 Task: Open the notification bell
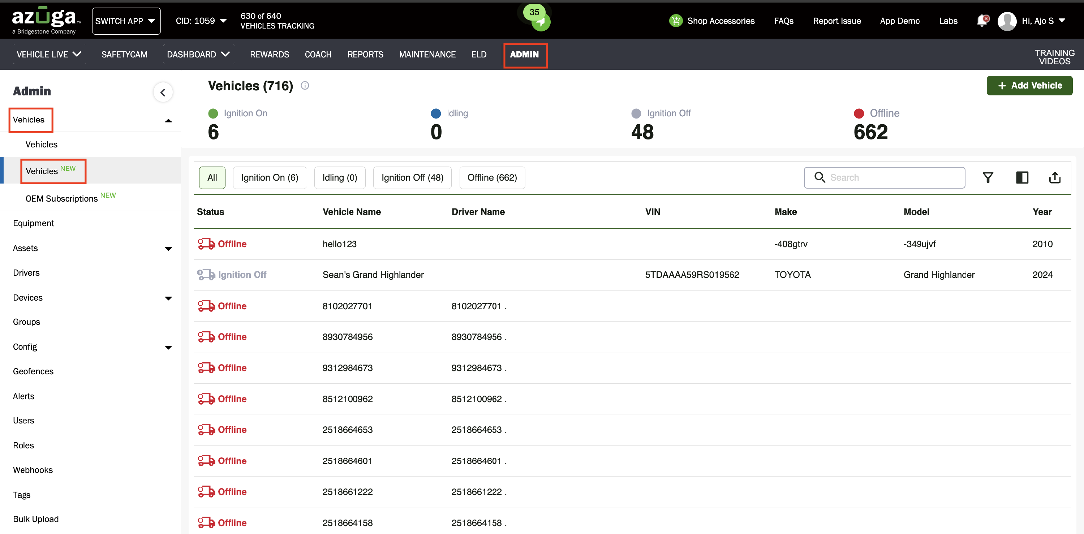[x=982, y=21]
